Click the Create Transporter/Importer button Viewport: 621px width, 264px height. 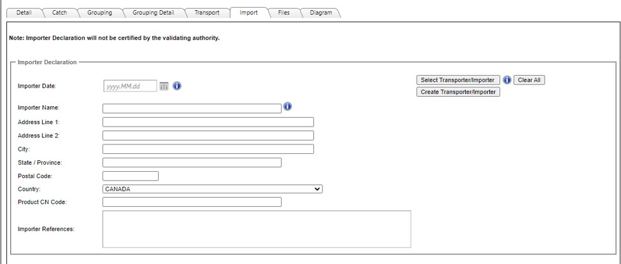(458, 92)
